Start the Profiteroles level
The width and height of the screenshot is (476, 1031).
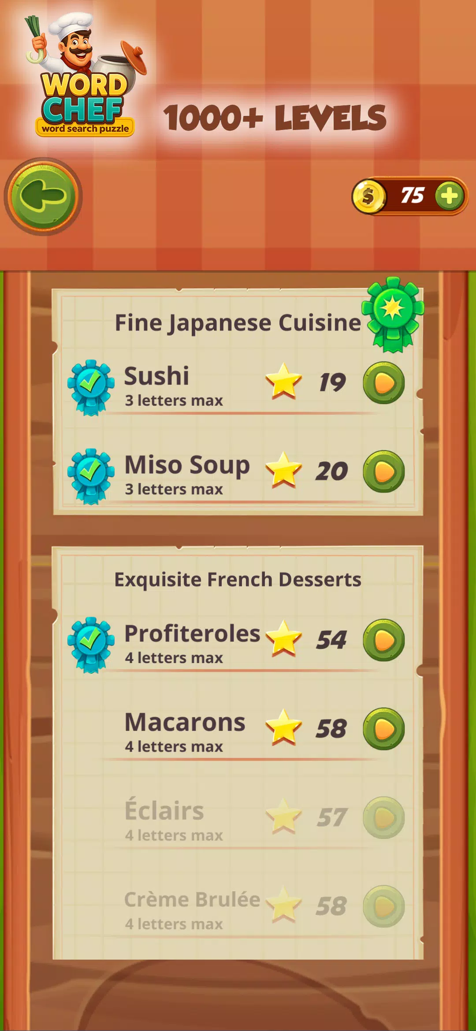point(383,640)
